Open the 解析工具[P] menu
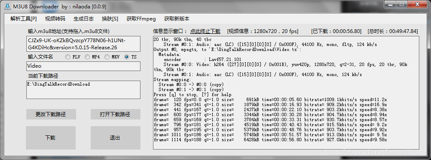The height and width of the screenshot is (160, 431). pos(24,19)
